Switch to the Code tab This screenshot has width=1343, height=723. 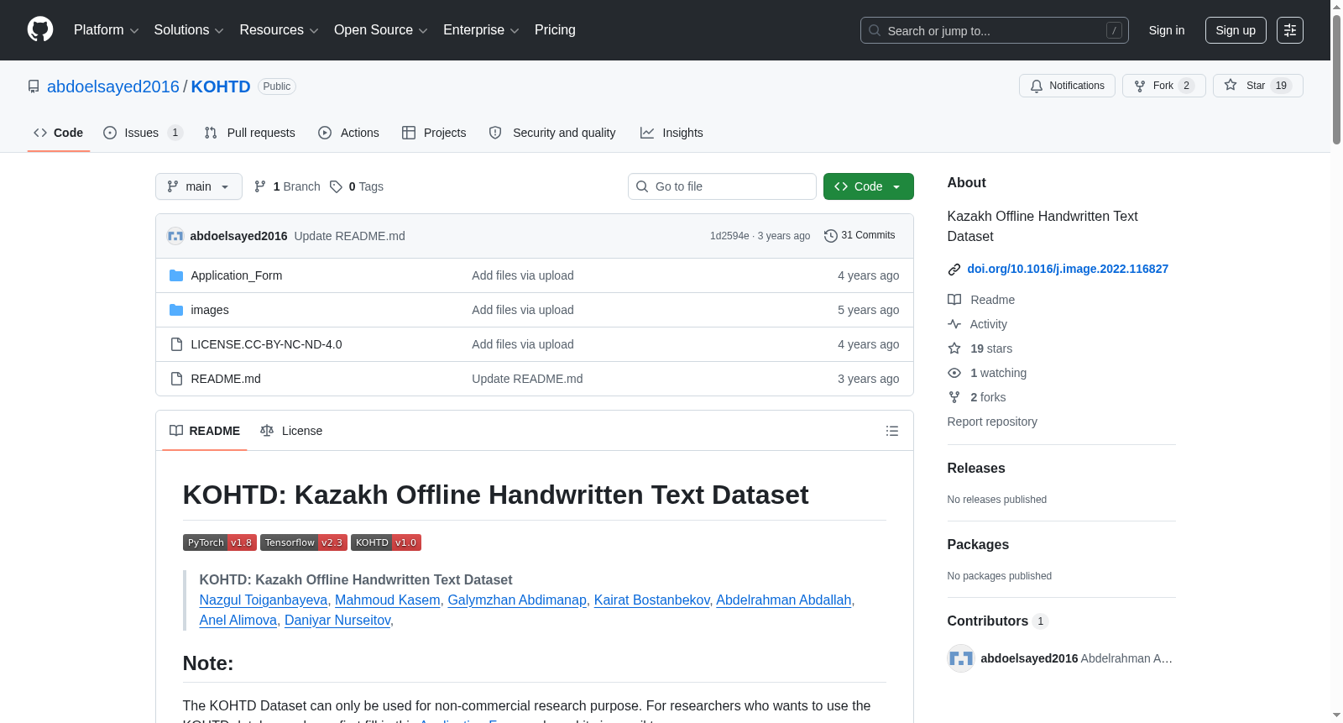(59, 133)
